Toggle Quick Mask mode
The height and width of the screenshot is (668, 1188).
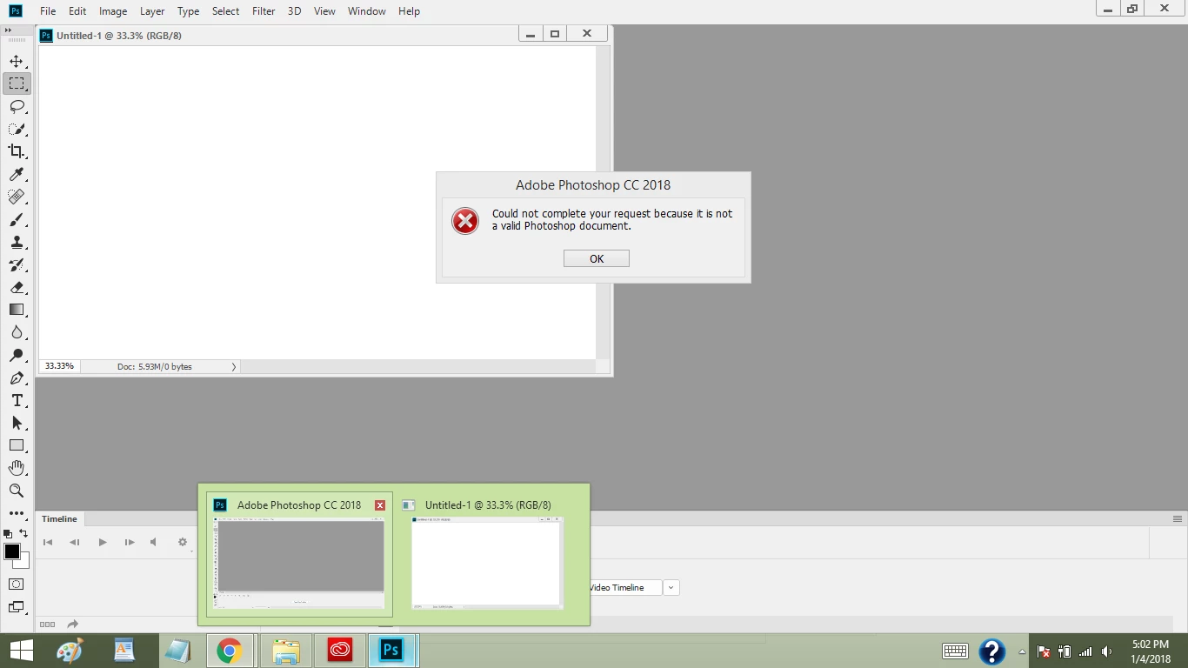[x=17, y=584]
